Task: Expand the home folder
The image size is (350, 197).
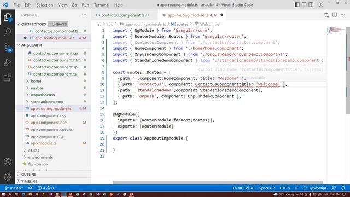Action: (36, 81)
